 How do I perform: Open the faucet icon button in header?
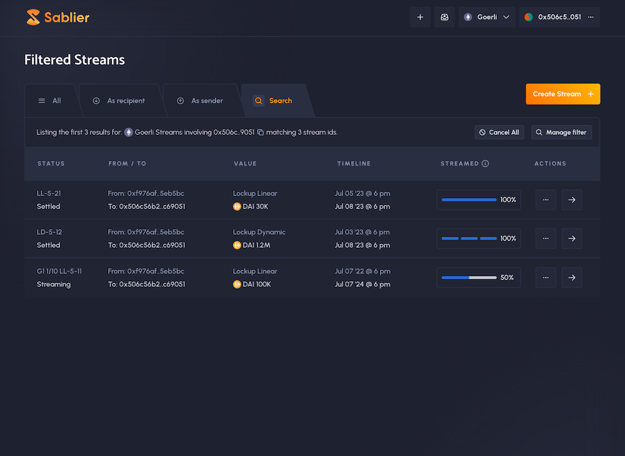(x=444, y=17)
